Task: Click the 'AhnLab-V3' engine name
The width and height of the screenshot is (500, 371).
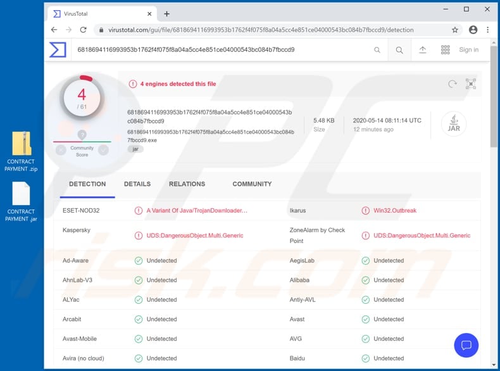Action: (77, 280)
